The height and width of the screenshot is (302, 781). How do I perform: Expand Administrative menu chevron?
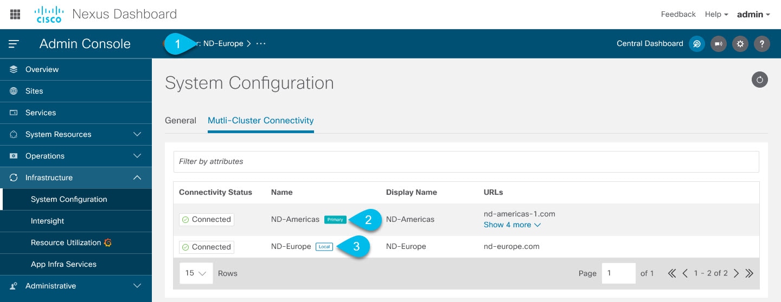(x=137, y=286)
